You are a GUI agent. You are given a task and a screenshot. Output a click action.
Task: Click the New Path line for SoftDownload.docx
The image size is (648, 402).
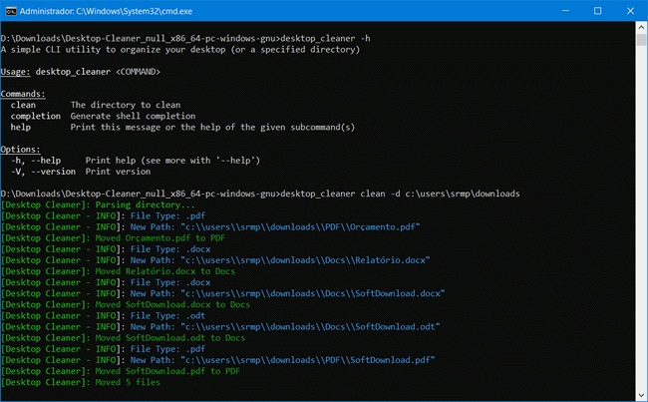[222, 293]
